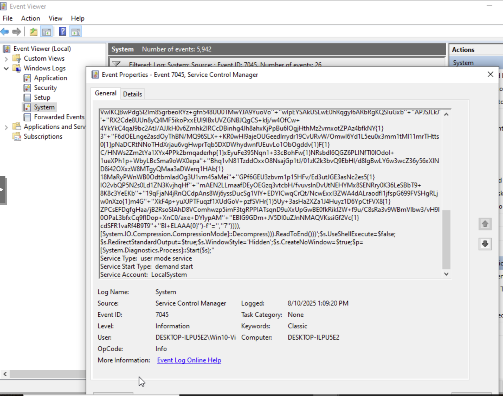Screen dimensions: 503x396
Task: Go to previous event with up arrow button
Action: click(x=485, y=224)
